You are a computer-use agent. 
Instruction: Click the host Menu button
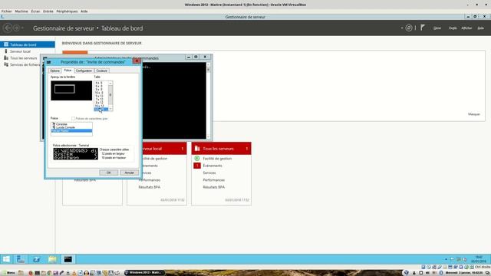point(8,273)
